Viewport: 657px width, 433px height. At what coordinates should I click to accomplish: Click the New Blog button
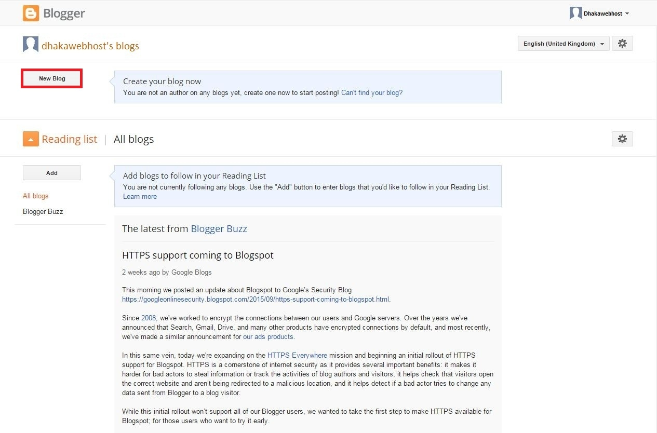[52, 78]
